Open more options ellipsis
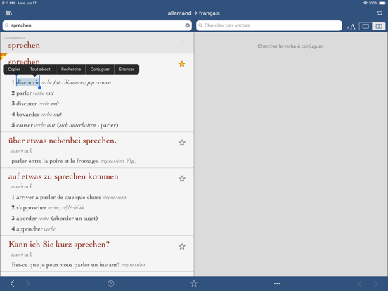 (277, 283)
